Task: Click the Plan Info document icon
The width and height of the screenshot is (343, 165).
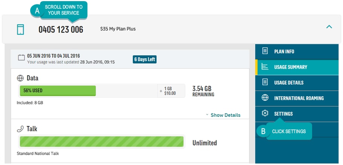Action: [265, 51]
